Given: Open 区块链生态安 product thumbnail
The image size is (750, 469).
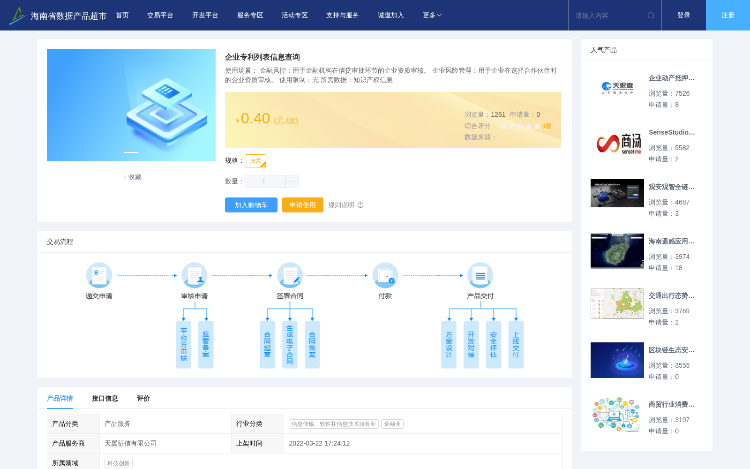Looking at the screenshot, I should pos(617,360).
